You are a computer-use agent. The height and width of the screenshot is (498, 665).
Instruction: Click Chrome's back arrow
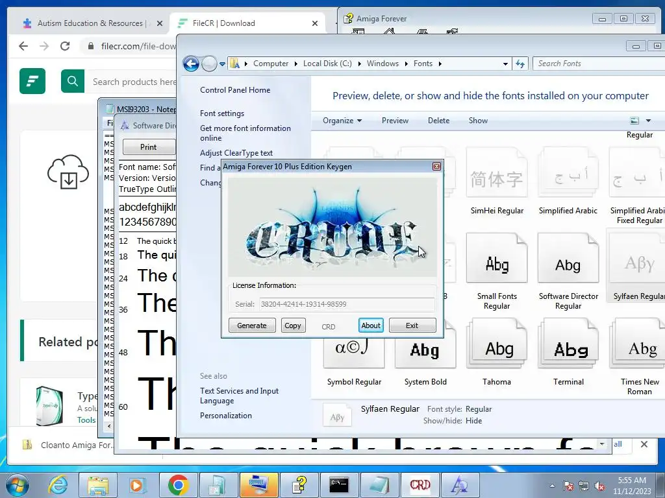[23, 46]
